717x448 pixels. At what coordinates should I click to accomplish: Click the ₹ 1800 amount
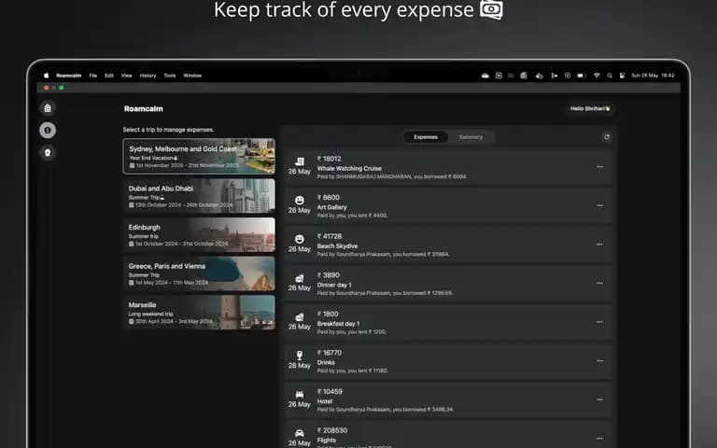tap(328, 314)
